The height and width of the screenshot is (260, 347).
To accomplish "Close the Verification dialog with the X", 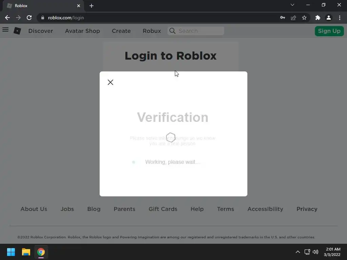I will pyautogui.click(x=110, y=82).
